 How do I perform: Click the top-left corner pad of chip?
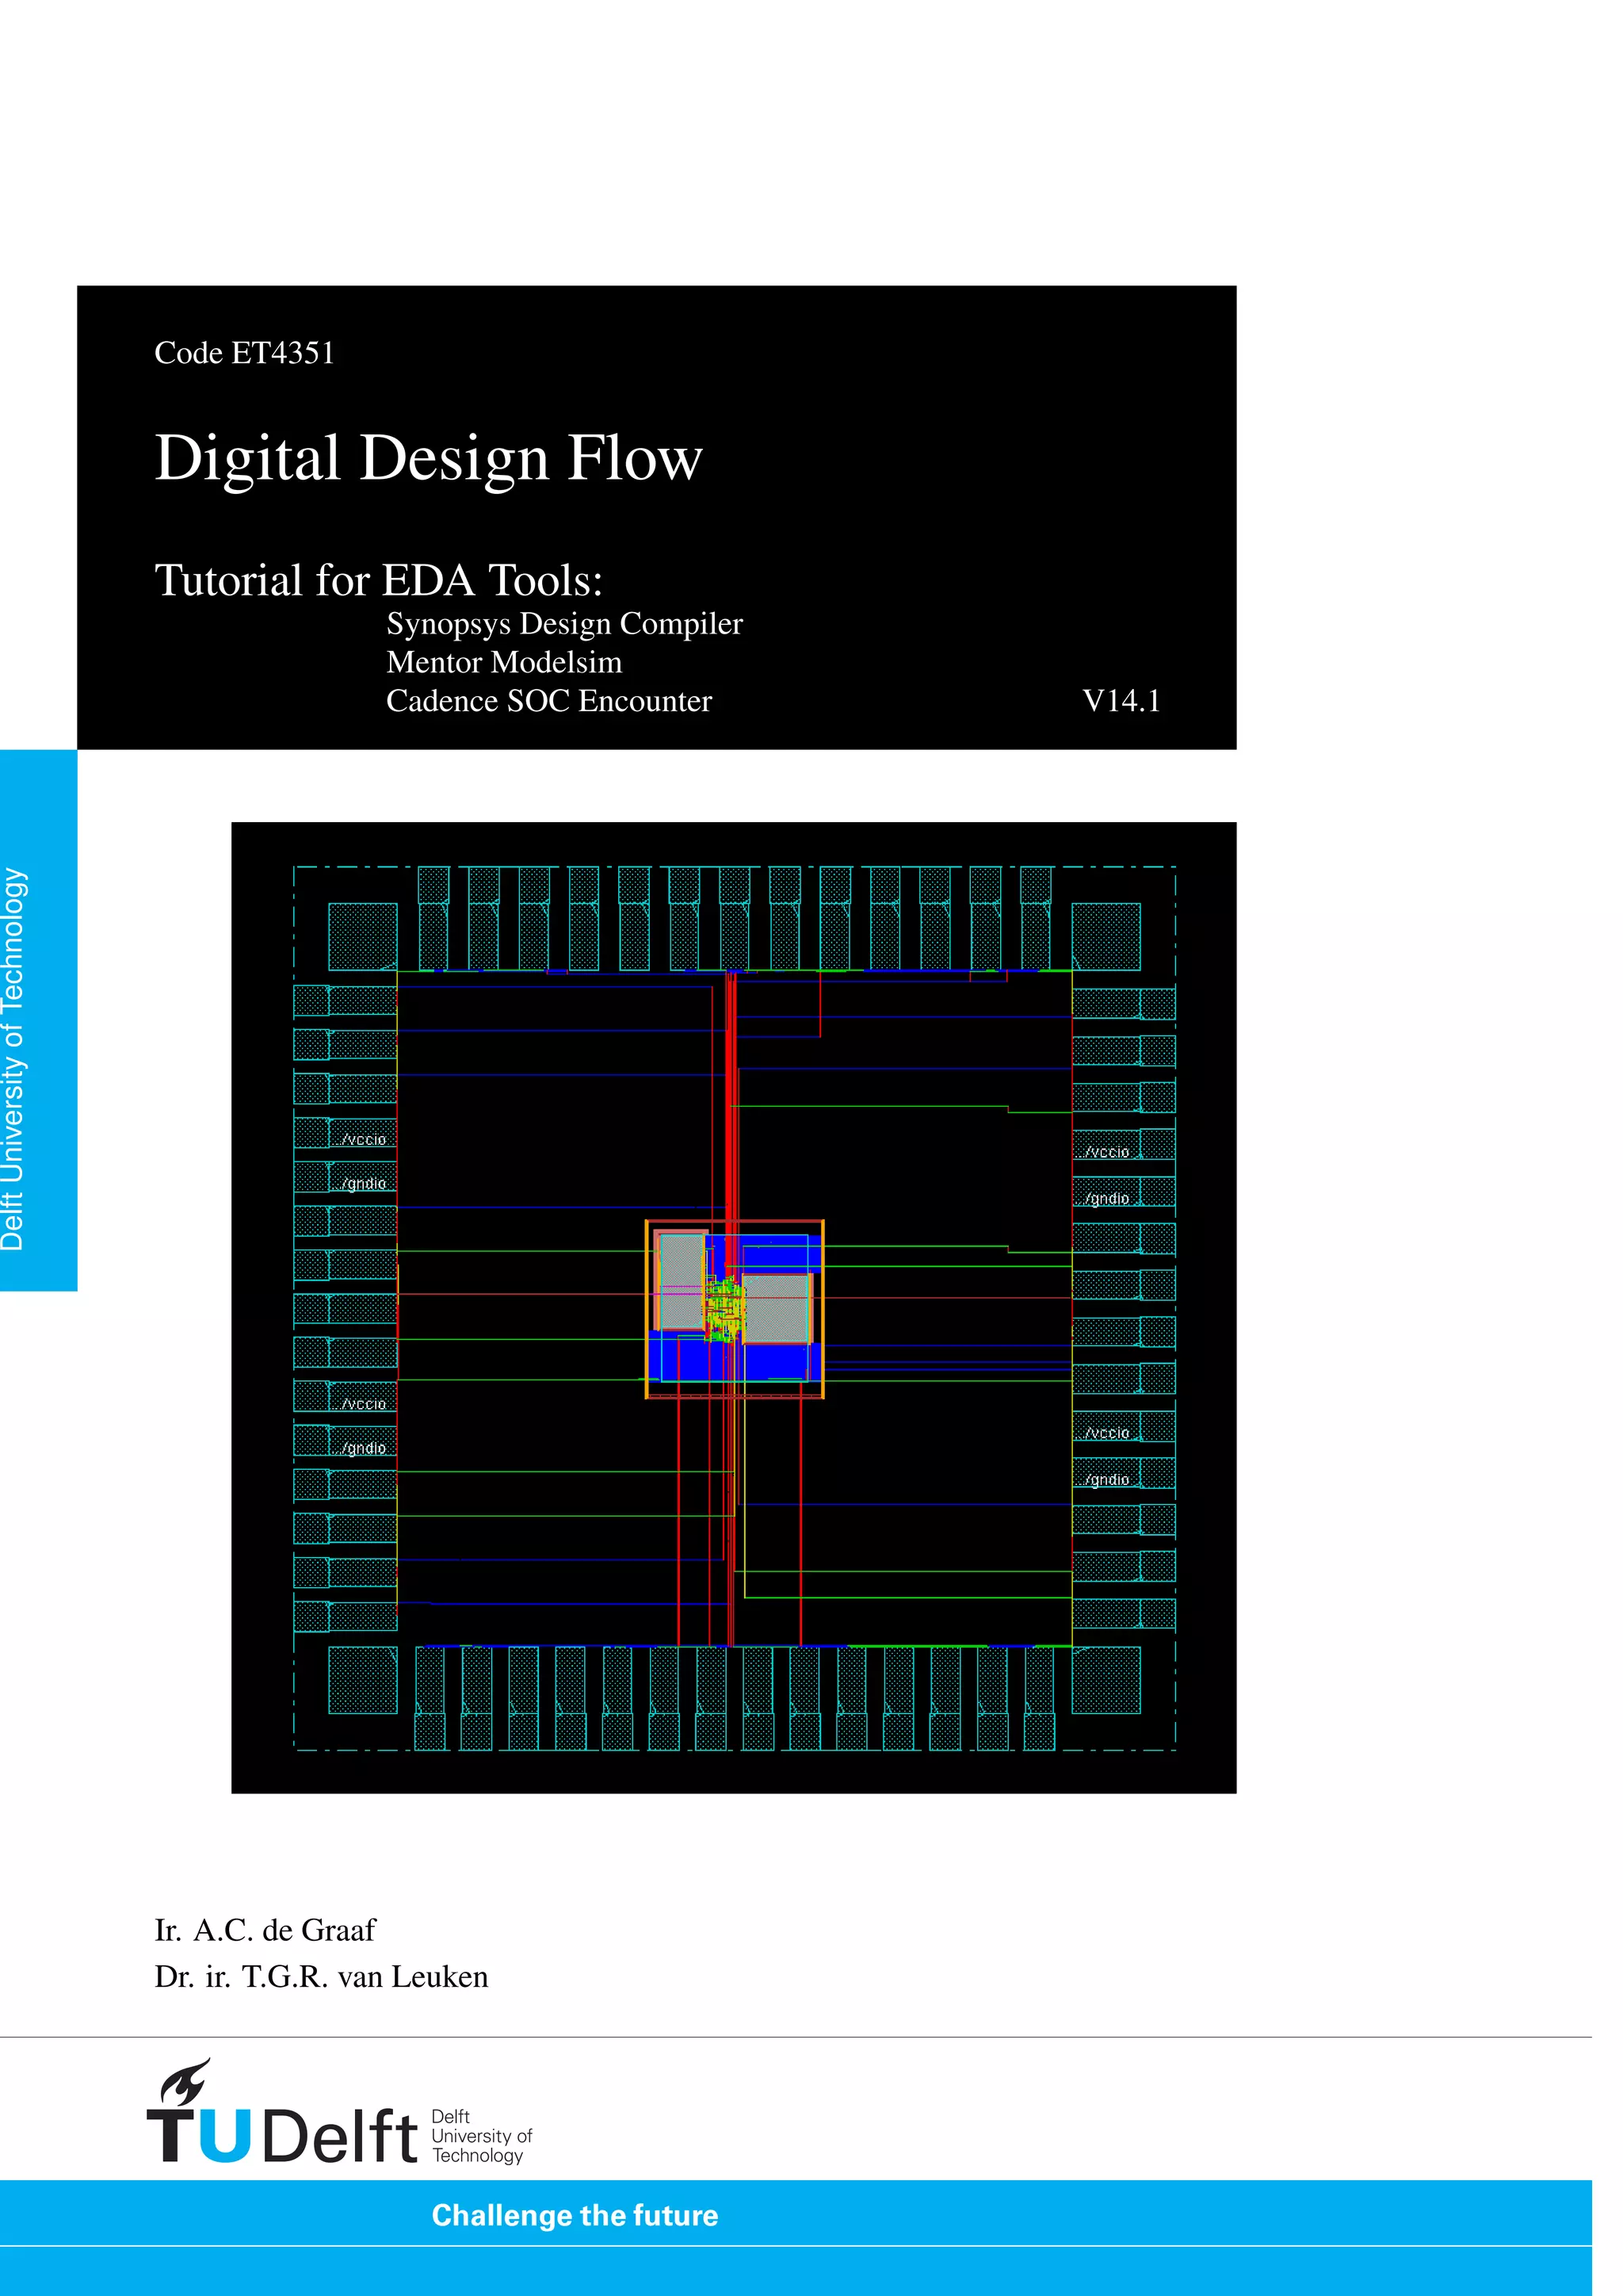tap(362, 936)
